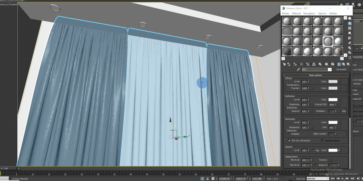Click Opacity map M button
Screen dimensions: 363x181
tap(339, 150)
